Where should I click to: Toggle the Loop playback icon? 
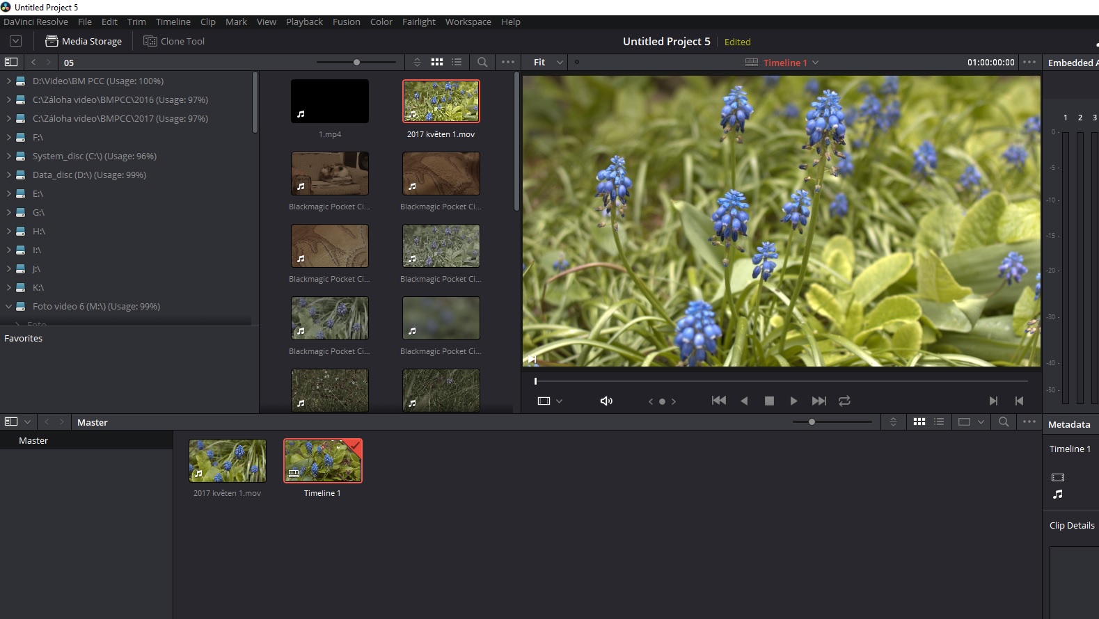point(844,401)
